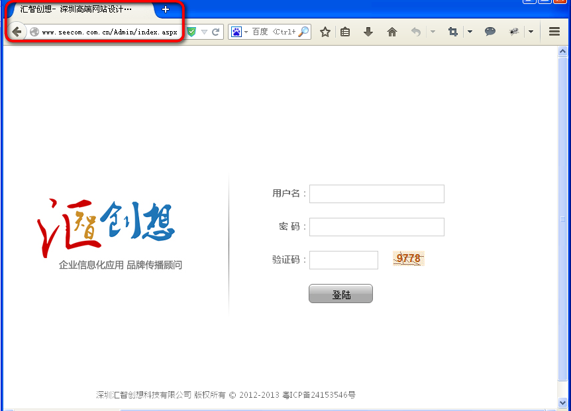Click the browser back arrow button
571x411 pixels.
point(17,32)
